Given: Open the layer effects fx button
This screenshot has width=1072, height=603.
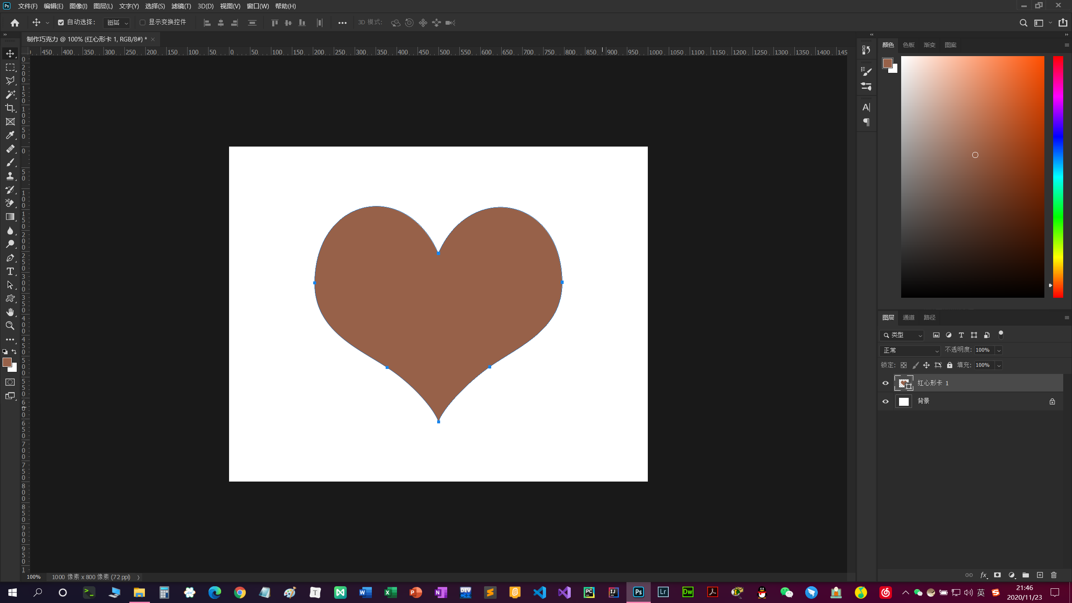Looking at the screenshot, I should point(983,575).
